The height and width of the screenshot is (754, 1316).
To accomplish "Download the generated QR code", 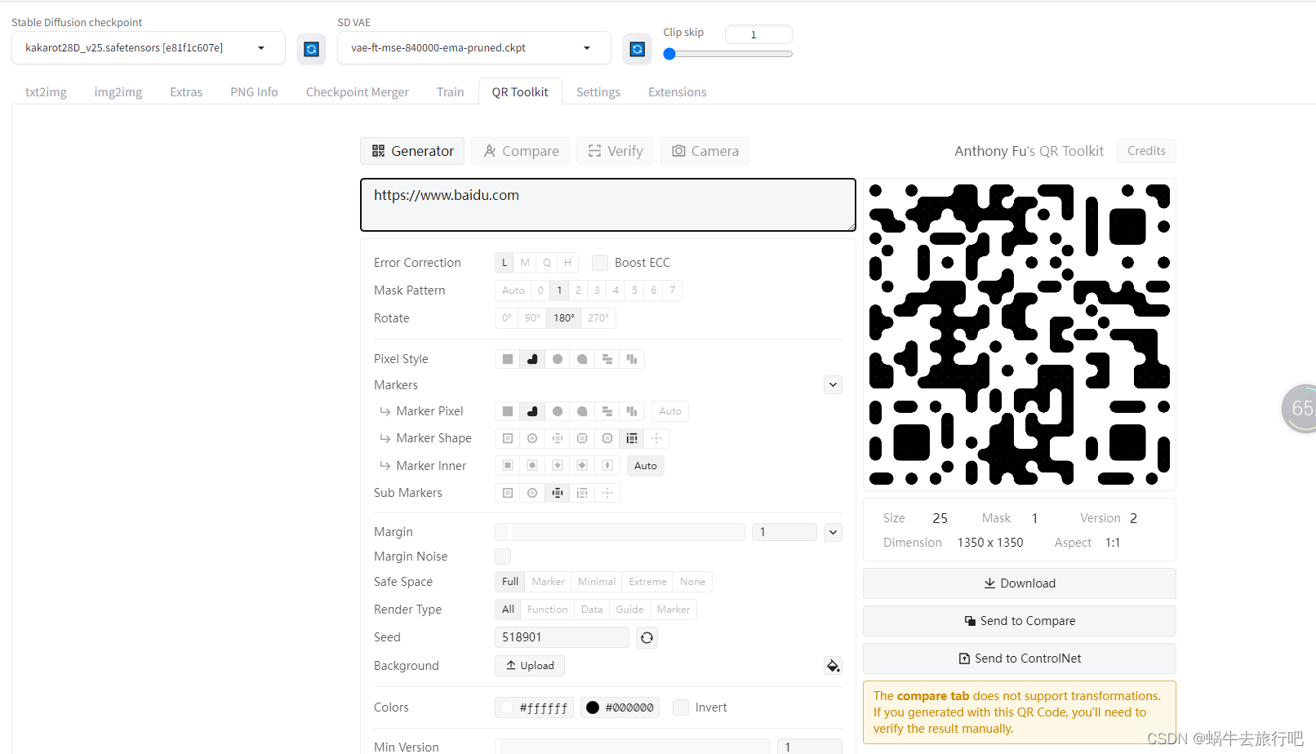I will (1020, 583).
